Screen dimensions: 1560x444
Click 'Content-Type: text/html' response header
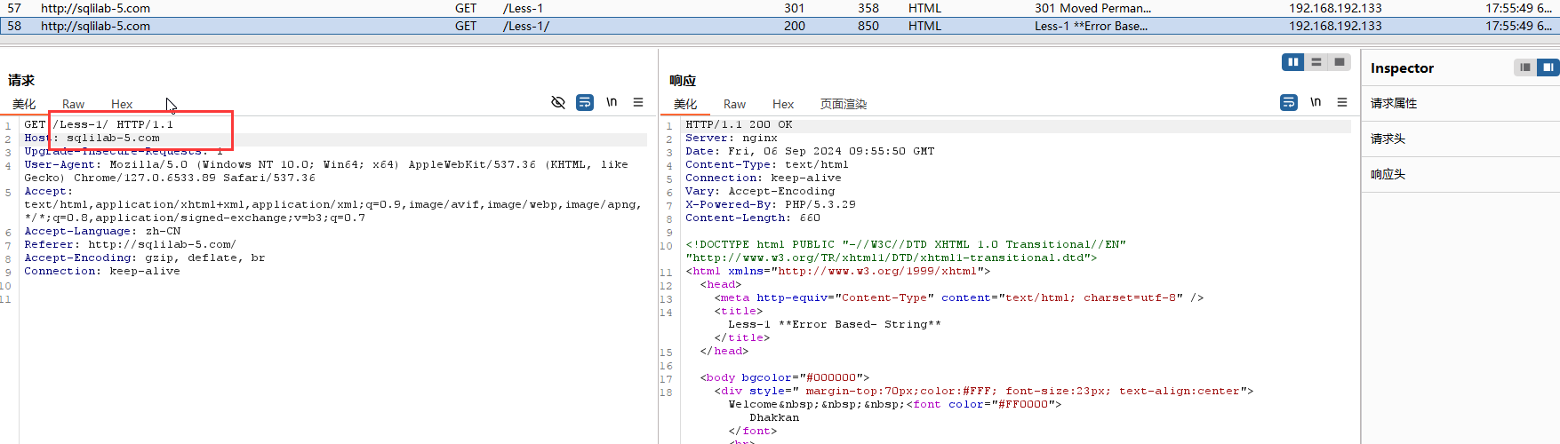pos(766,164)
